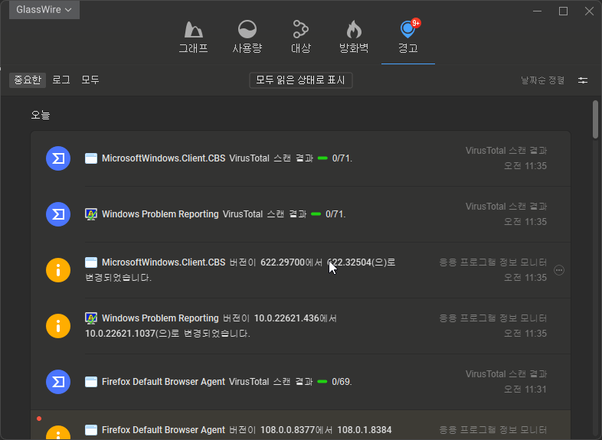Click the unread red dot on the Firefox version alert
This screenshot has width=602, height=440.
tap(39, 419)
